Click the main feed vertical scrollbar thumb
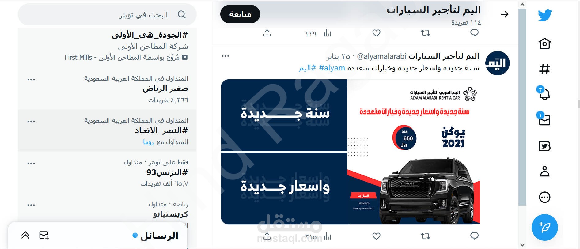580x249 pixels. click(x=522, y=107)
